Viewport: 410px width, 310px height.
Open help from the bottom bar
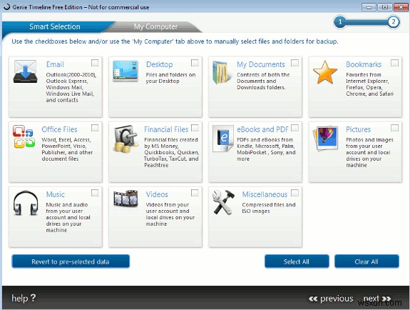(24, 298)
